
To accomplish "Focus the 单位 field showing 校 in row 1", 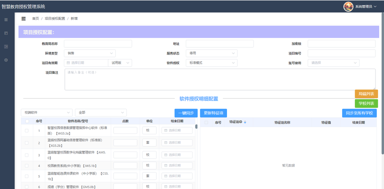I will pos(149,130).
